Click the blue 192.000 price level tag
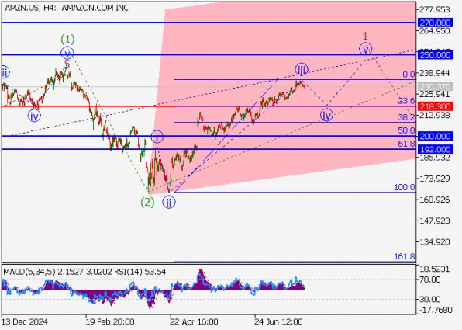This screenshot has height=330, width=462. pyautogui.click(x=435, y=149)
